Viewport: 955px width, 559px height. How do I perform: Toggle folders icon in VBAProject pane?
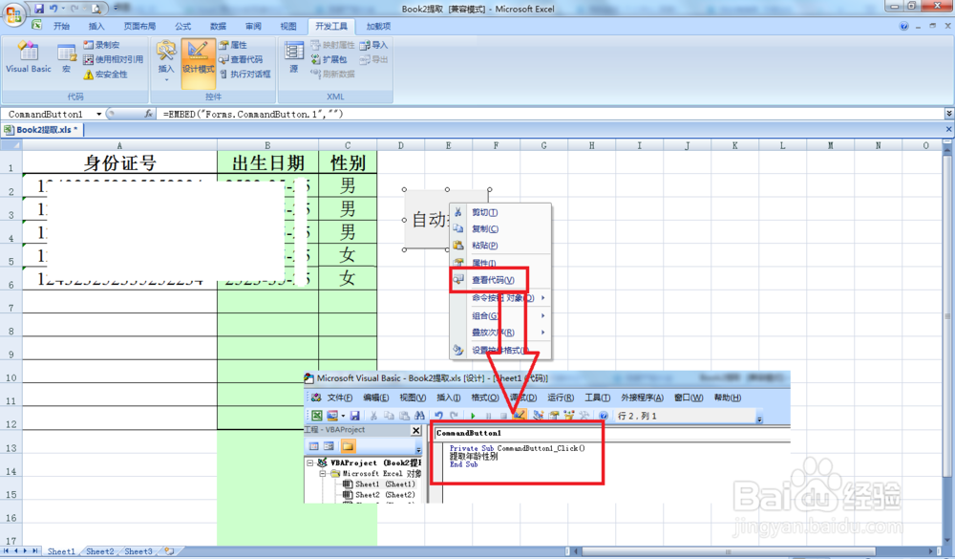point(348,446)
